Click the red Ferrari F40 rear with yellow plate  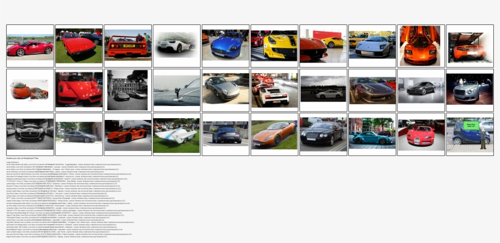click(128, 44)
